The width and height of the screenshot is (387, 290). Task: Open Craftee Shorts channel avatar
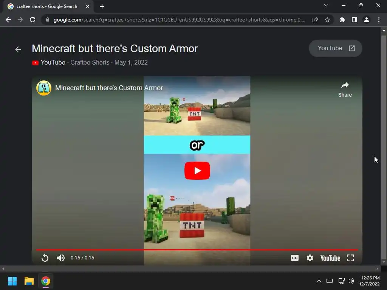44,88
